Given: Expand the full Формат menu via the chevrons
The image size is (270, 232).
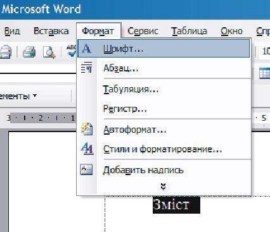Looking at the screenshot, I should click(x=164, y=186).
